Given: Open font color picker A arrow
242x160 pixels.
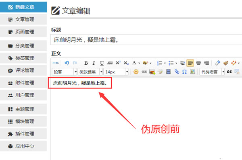Looking at the screenshot, I should (139, 63).
